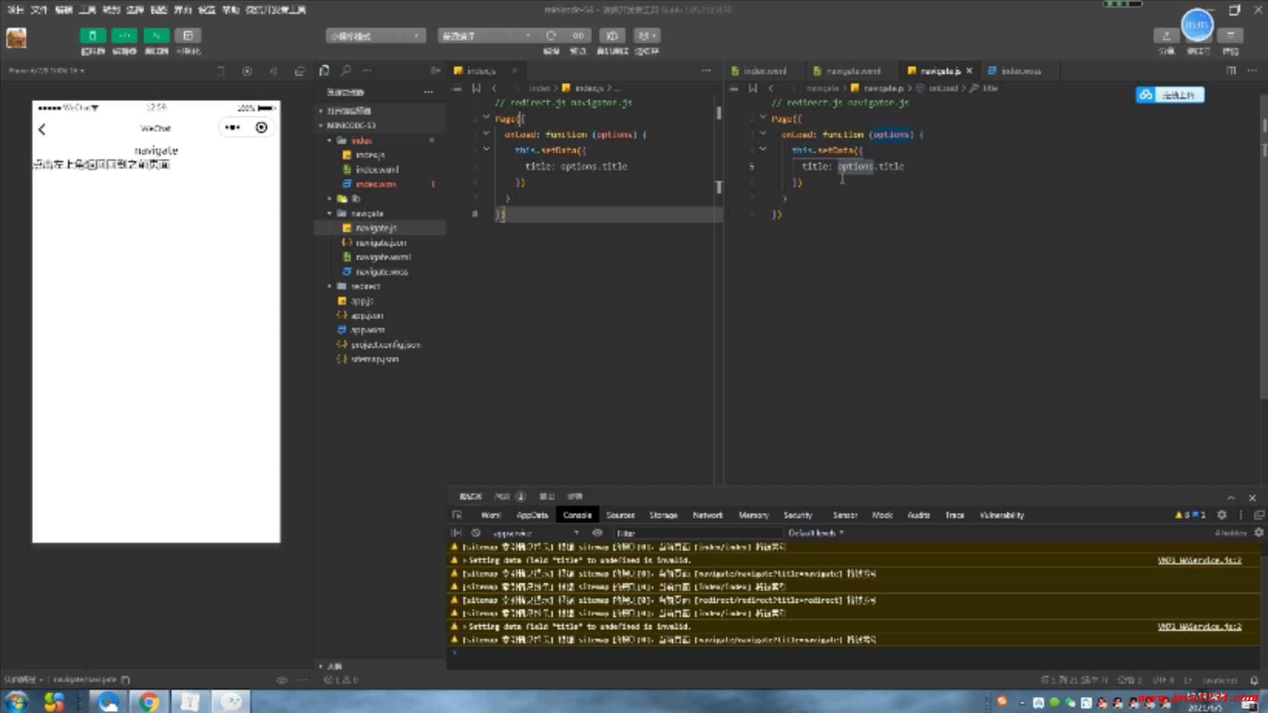Click the blue cloud upload button
The height and width of the screenshot is (713, 1268).
[x=1170, y=95]
